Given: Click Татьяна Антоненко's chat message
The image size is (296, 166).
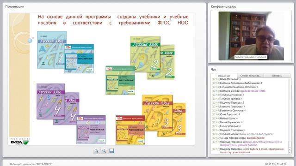Looking at the screenshot, I should [228, 95].
